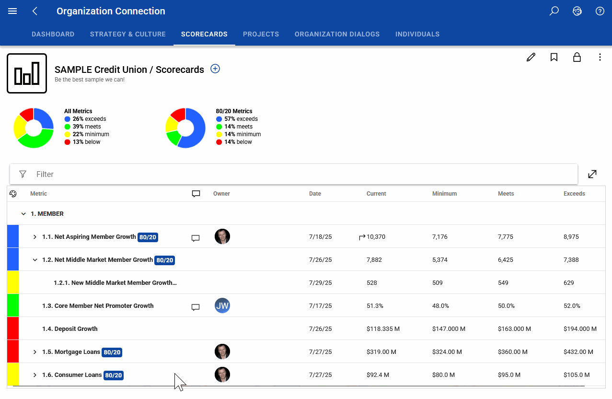Open the Projects tab
Viewport: 612px width, 399px height.
pos(261,34)
